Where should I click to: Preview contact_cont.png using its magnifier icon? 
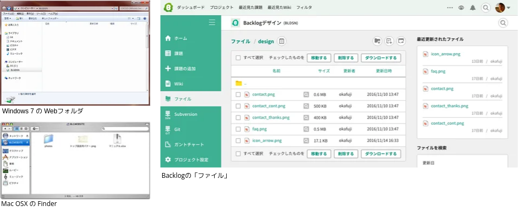[306, 106]
